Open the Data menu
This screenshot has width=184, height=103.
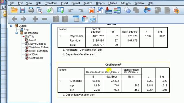tap(39, 3)
